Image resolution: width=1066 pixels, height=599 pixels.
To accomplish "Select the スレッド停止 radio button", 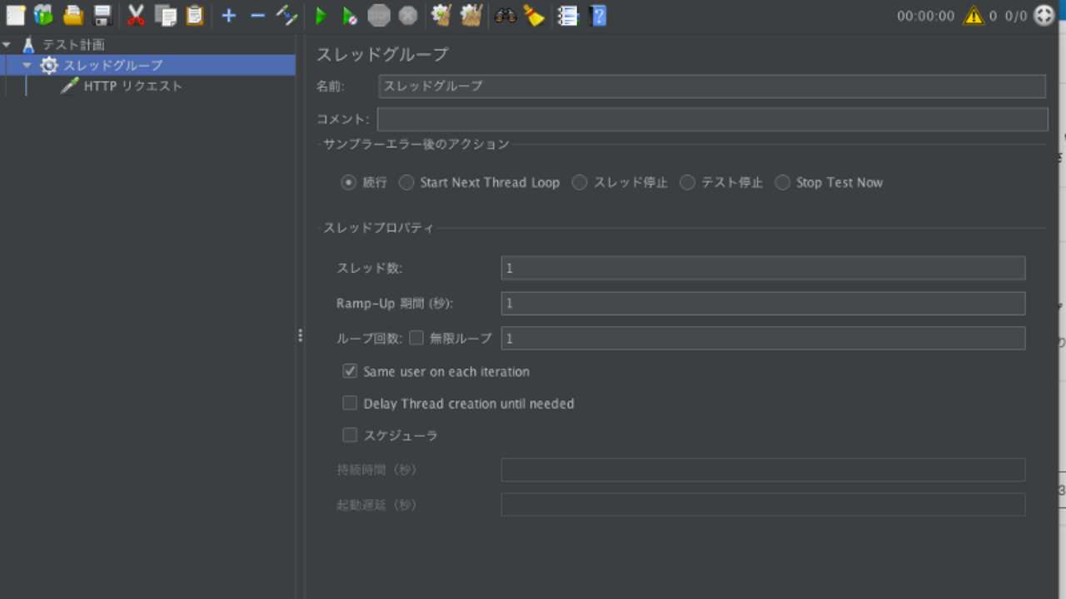I will coord(580,182).
